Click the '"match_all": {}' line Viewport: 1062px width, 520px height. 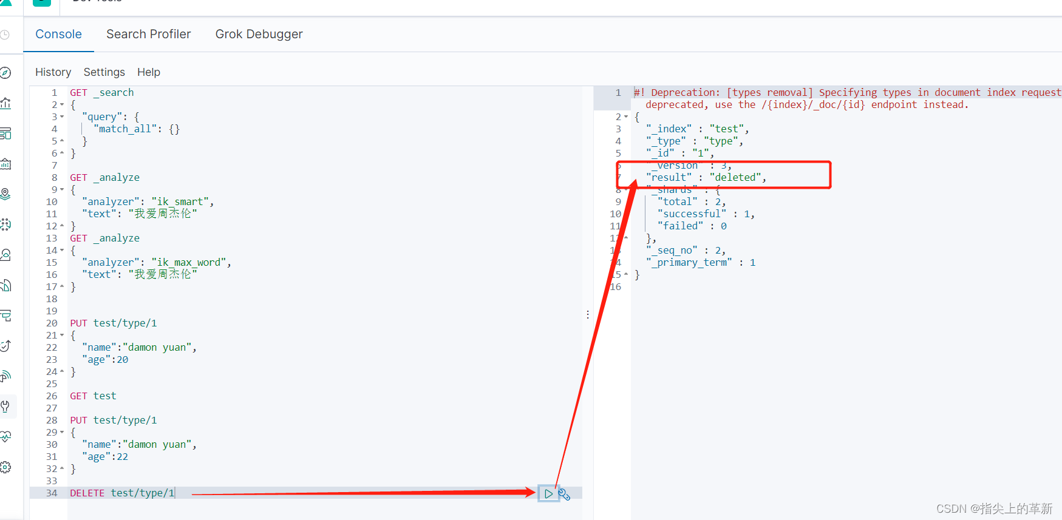coord(137,129)
